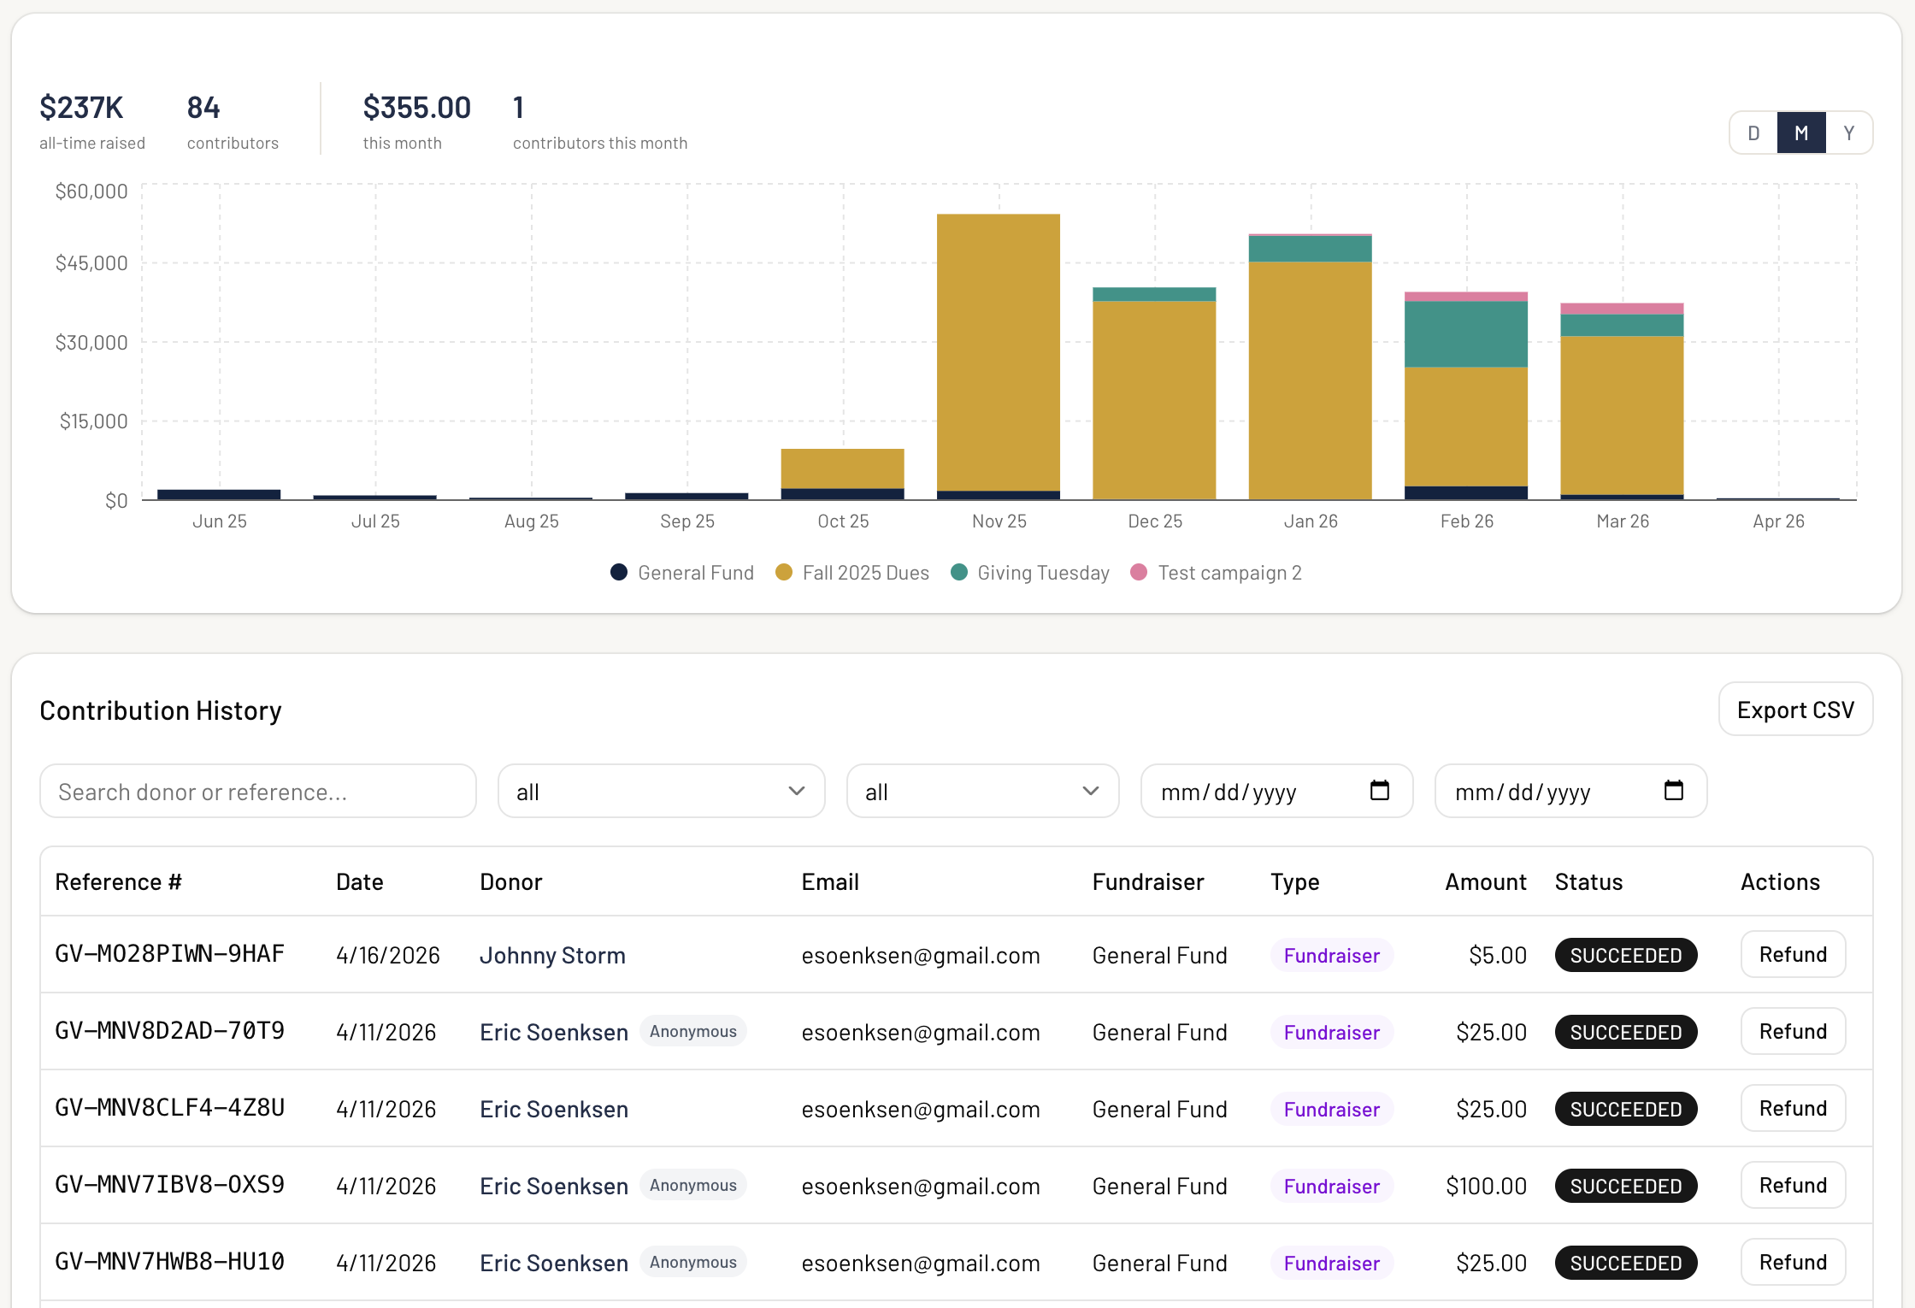Refund the Johnny Storm $5.00 contribution

point(1793,955)
